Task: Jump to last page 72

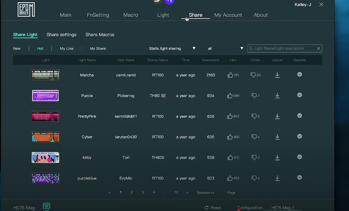Action: pyautogui.click(x=176, y=192)
